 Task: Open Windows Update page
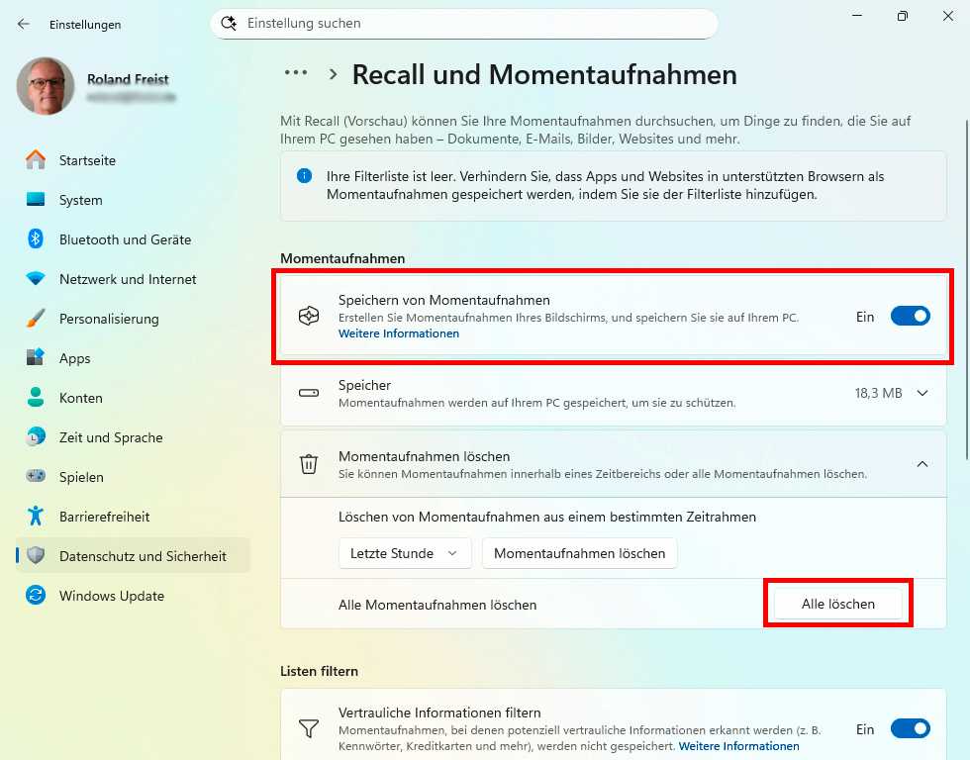(133, 596)
